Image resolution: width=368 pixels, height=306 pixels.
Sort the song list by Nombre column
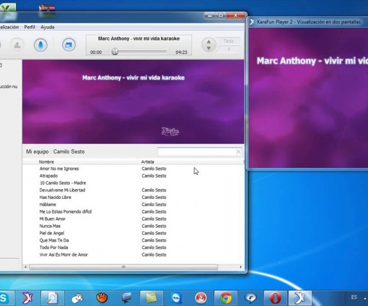[46, 162]
